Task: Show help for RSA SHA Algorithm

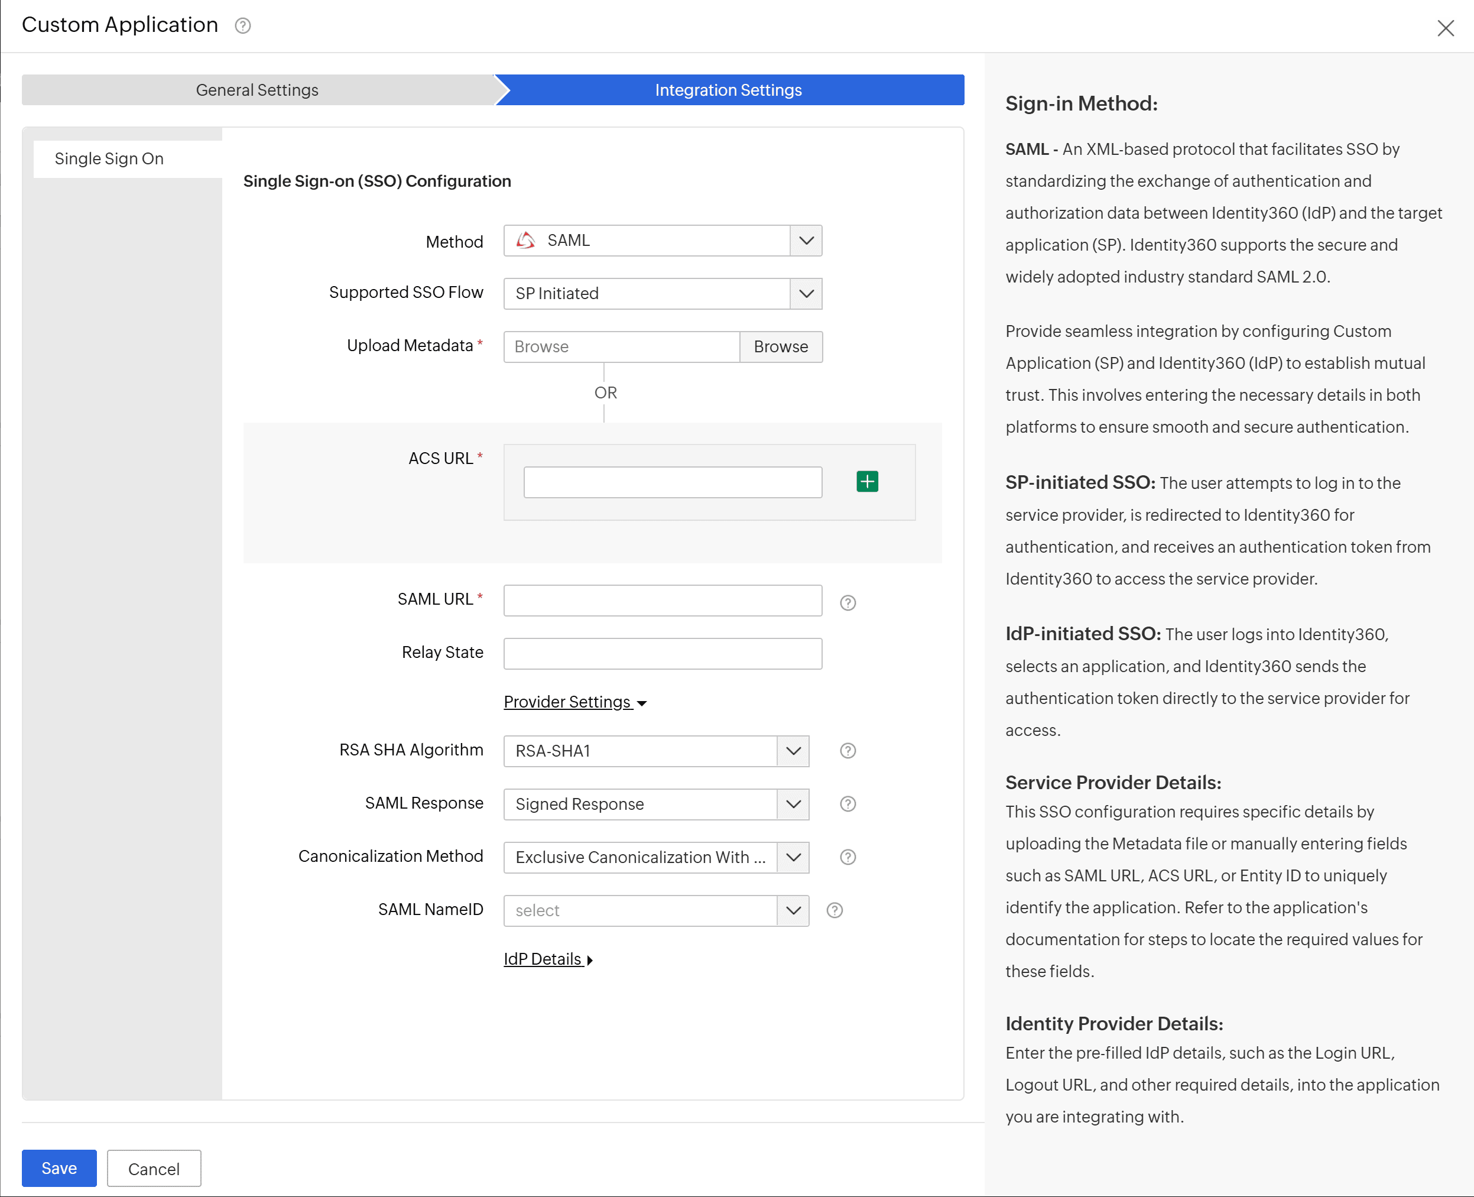Action: [848, 750]
